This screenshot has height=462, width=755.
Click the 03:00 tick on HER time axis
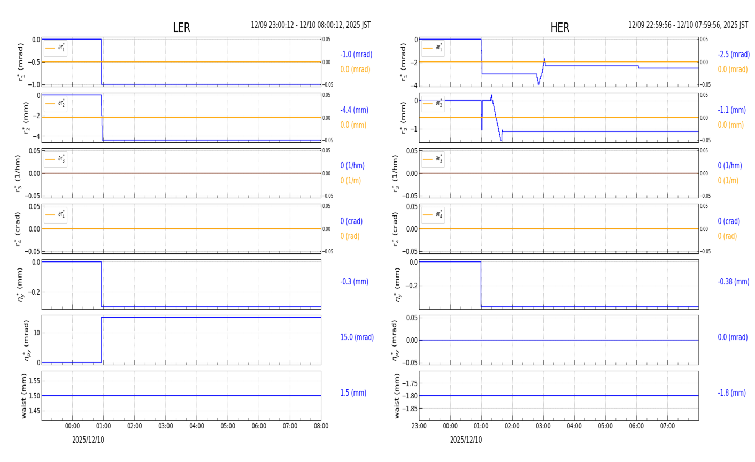pos(543,426)
